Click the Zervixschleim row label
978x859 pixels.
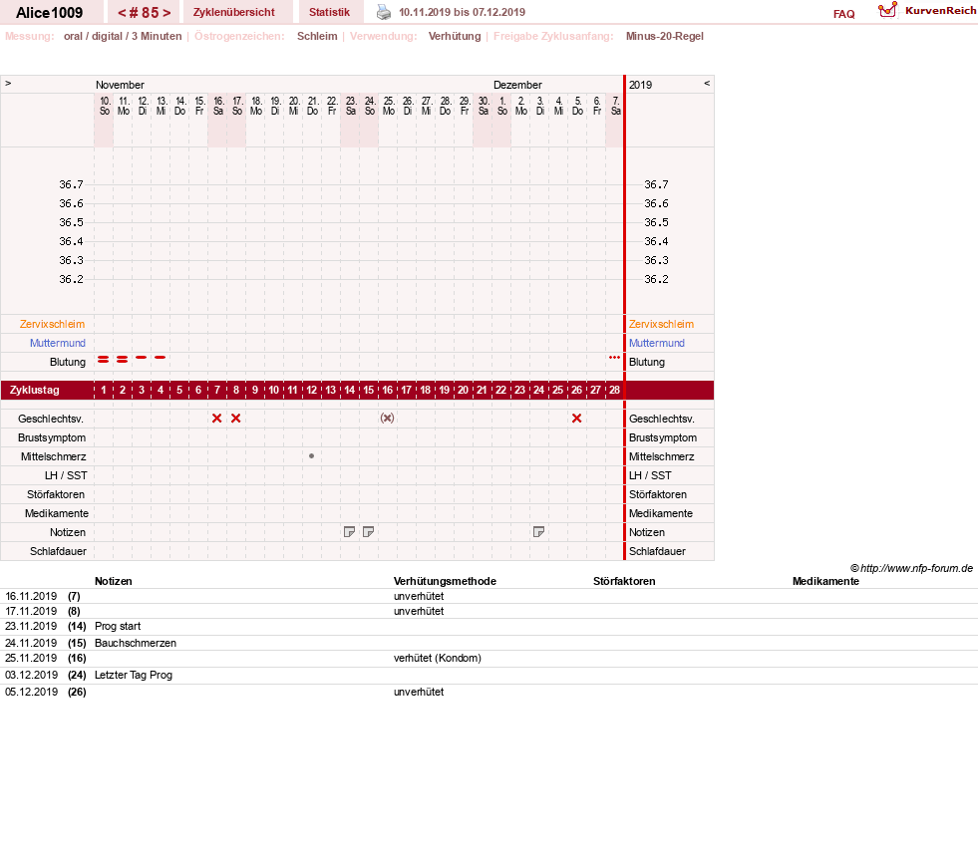click(52, 324)
